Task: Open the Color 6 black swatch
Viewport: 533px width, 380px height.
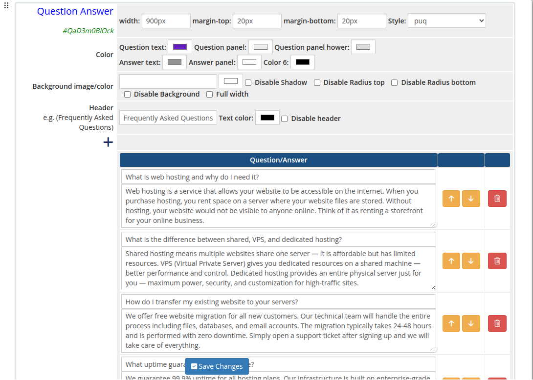Action: click(303, 62)
